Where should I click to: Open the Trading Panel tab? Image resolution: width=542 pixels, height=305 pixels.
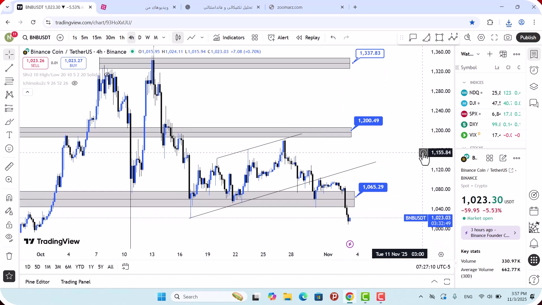76,282
